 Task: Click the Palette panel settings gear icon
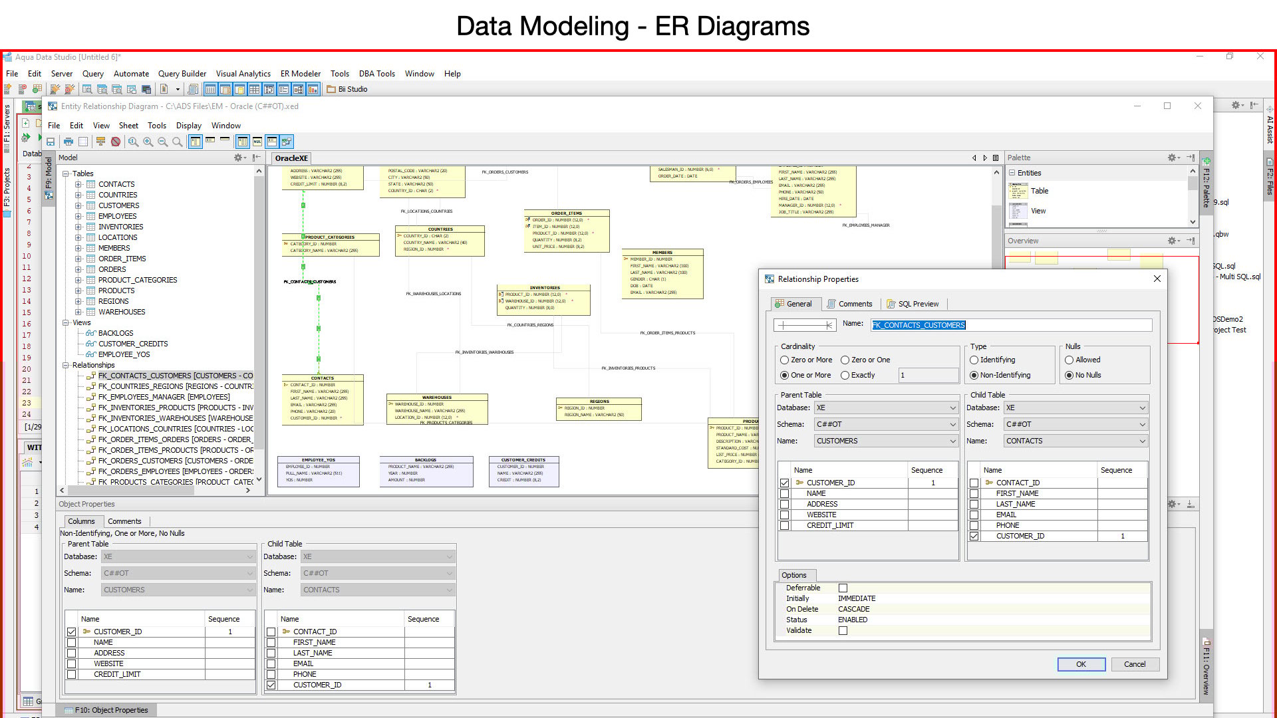coord(1172,158)
